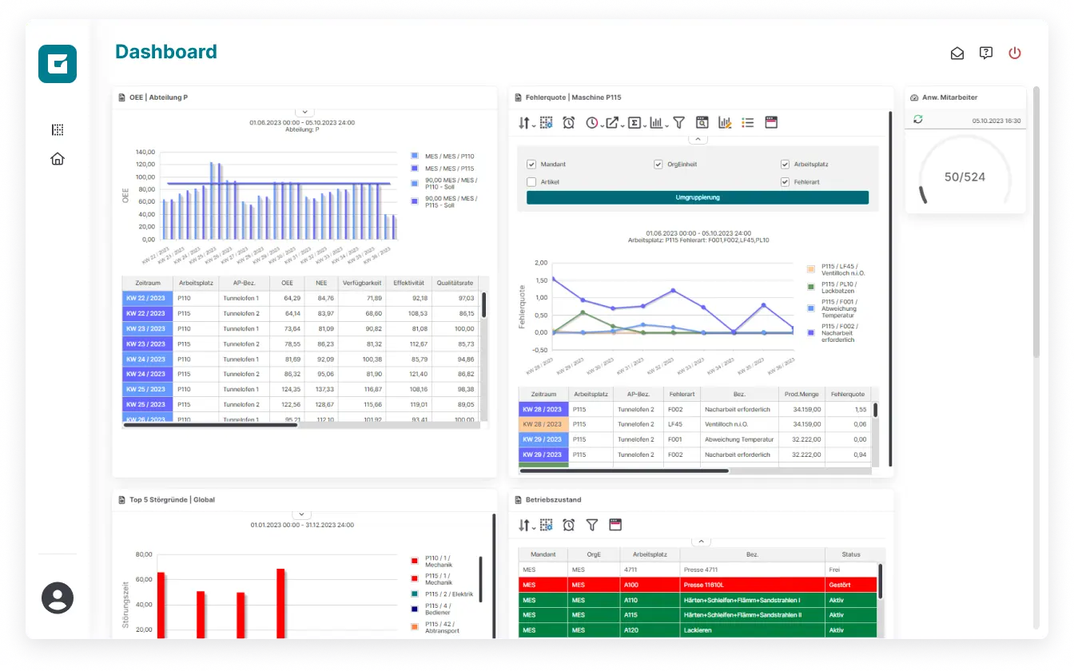Image resolution: width=1074 pixels, height=671 pixels.
Task: Click the column configuration grid icon
Action: 547,122
